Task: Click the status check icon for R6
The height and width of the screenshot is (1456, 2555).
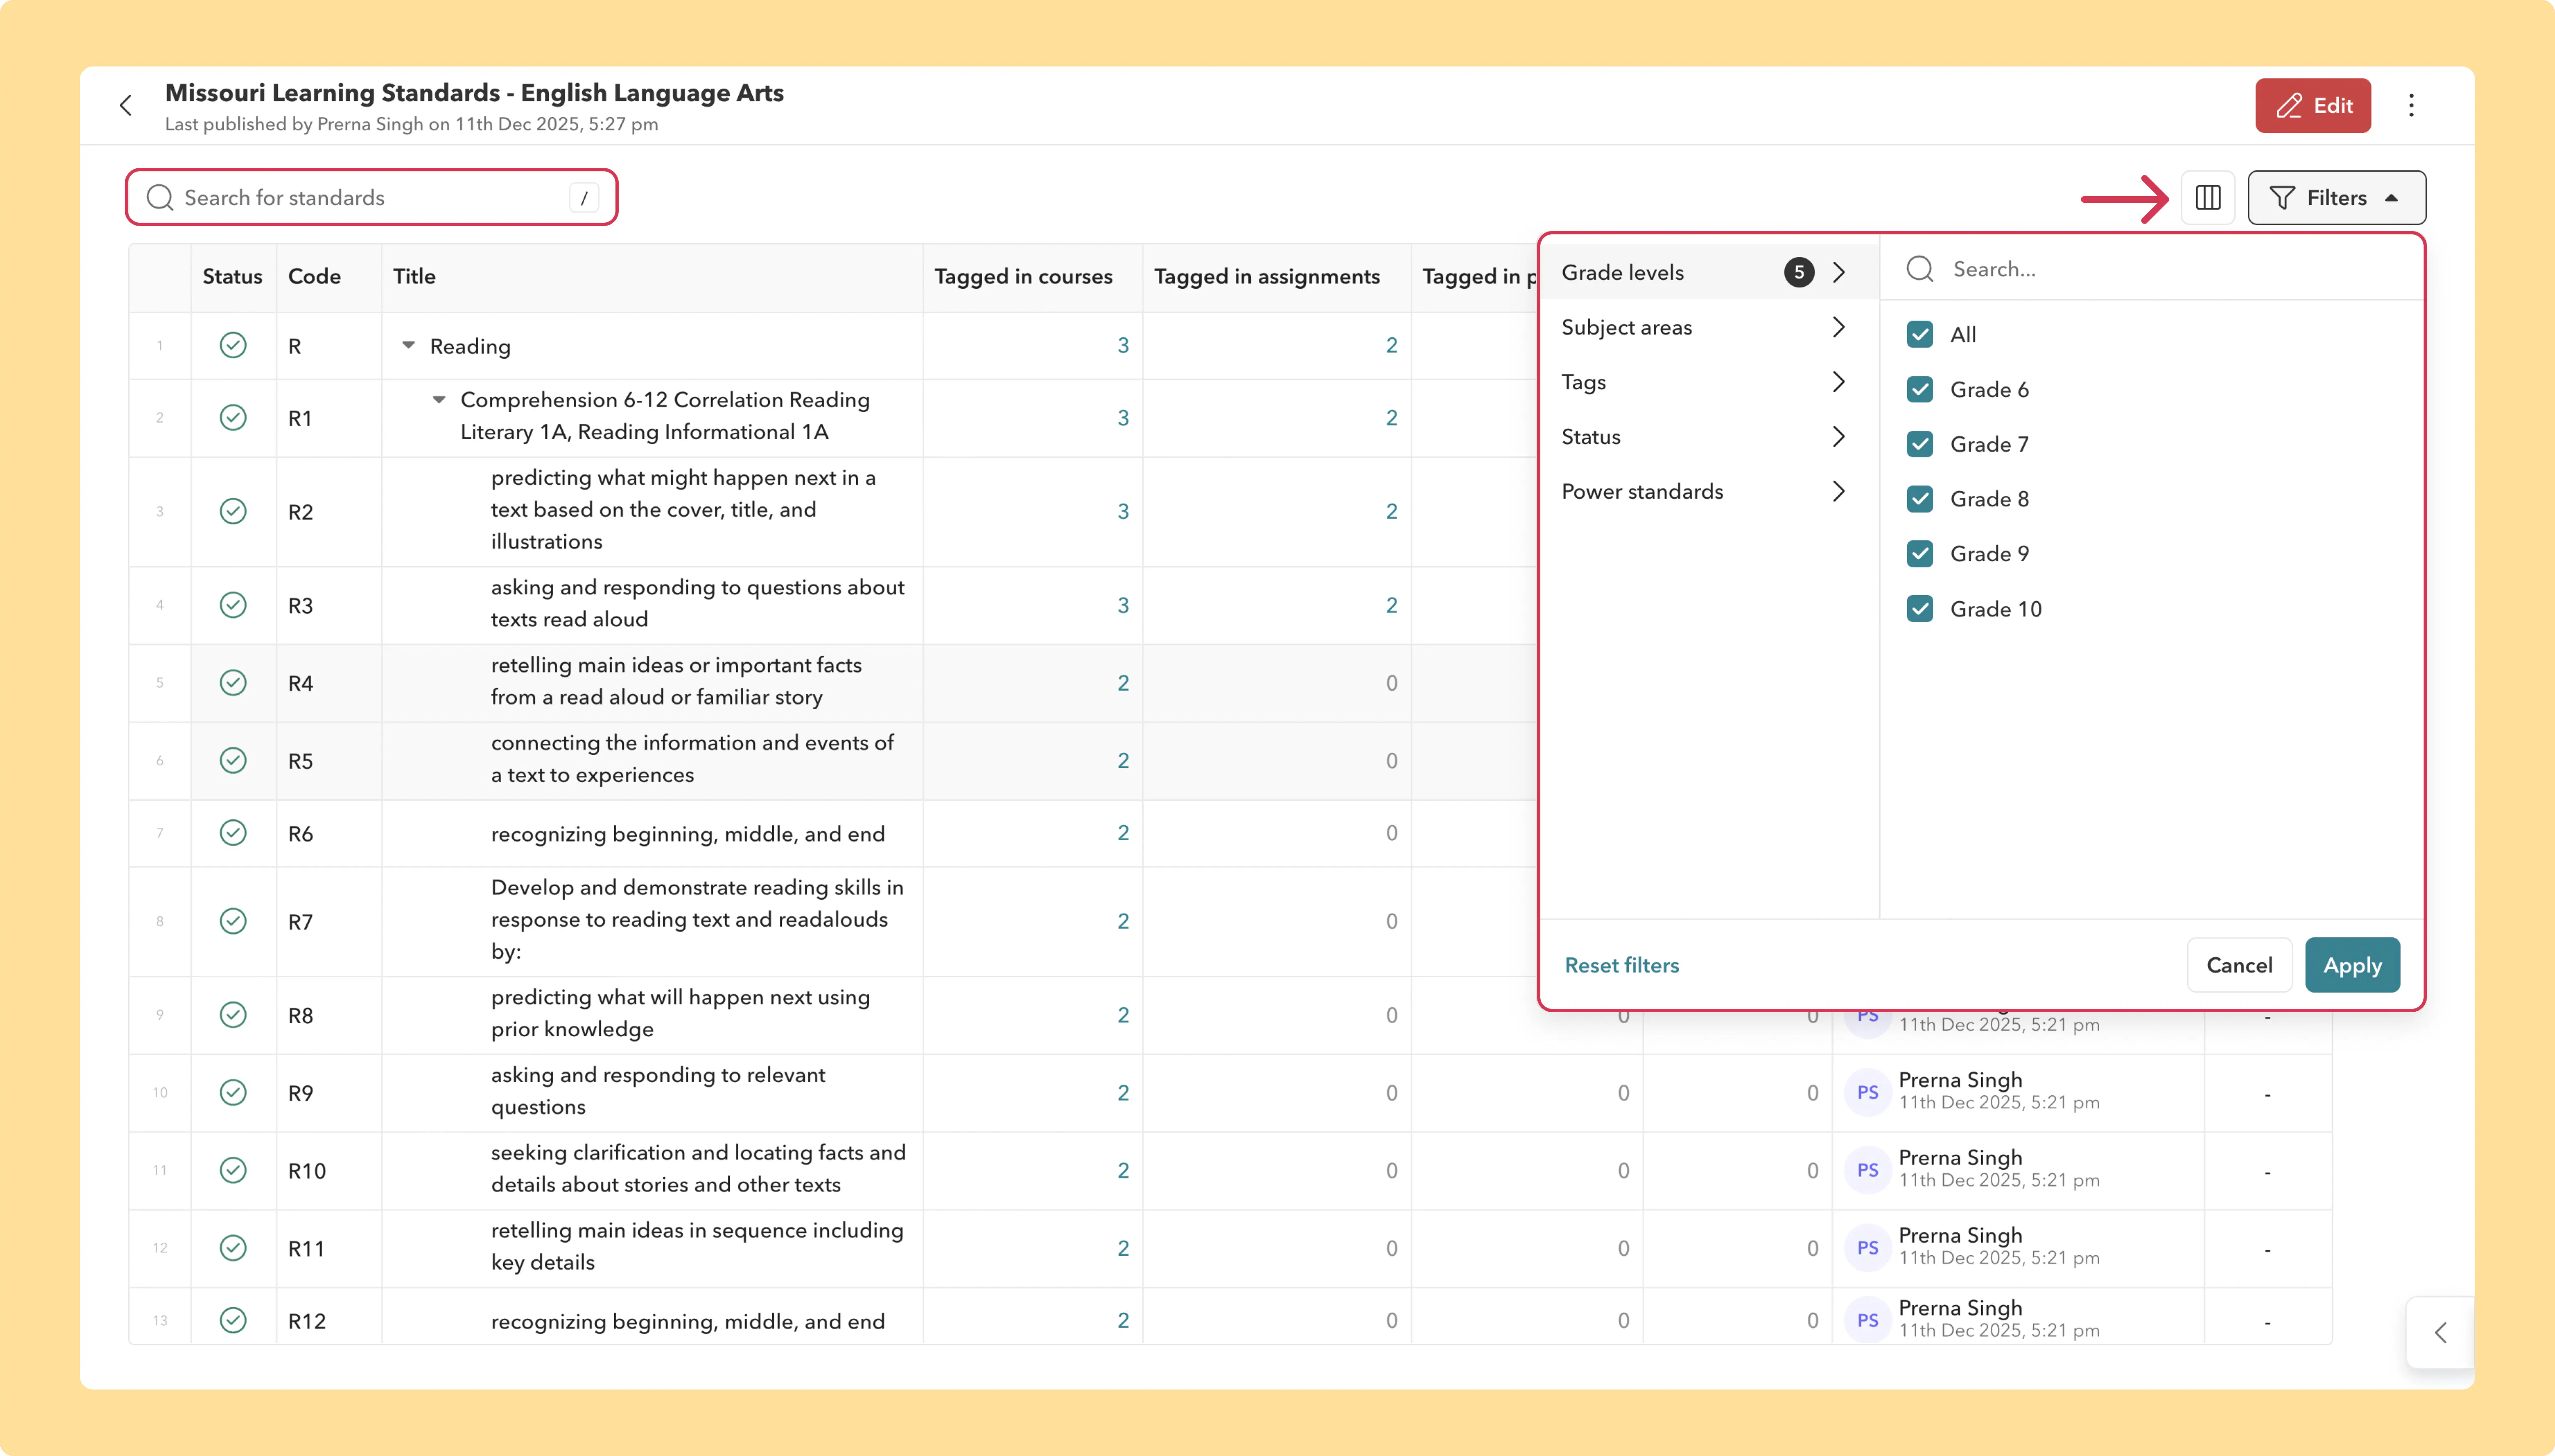Action: 233,833
